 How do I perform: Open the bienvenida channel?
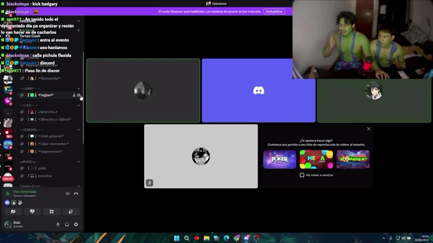[x=49, y=78]
